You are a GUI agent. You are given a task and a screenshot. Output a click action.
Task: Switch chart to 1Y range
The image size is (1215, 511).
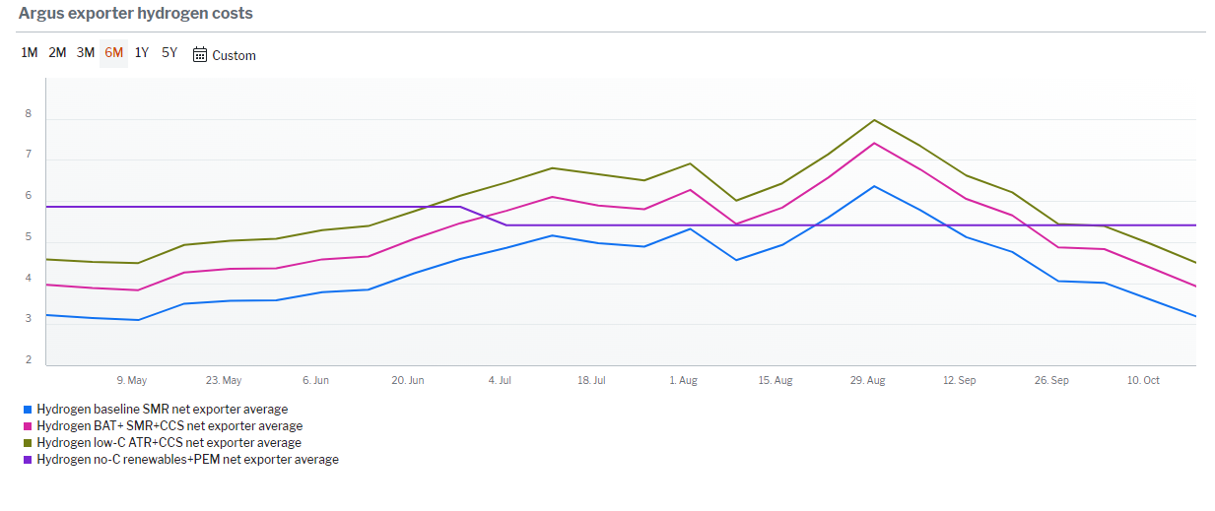pyautogui.click(x=142, y=53)
